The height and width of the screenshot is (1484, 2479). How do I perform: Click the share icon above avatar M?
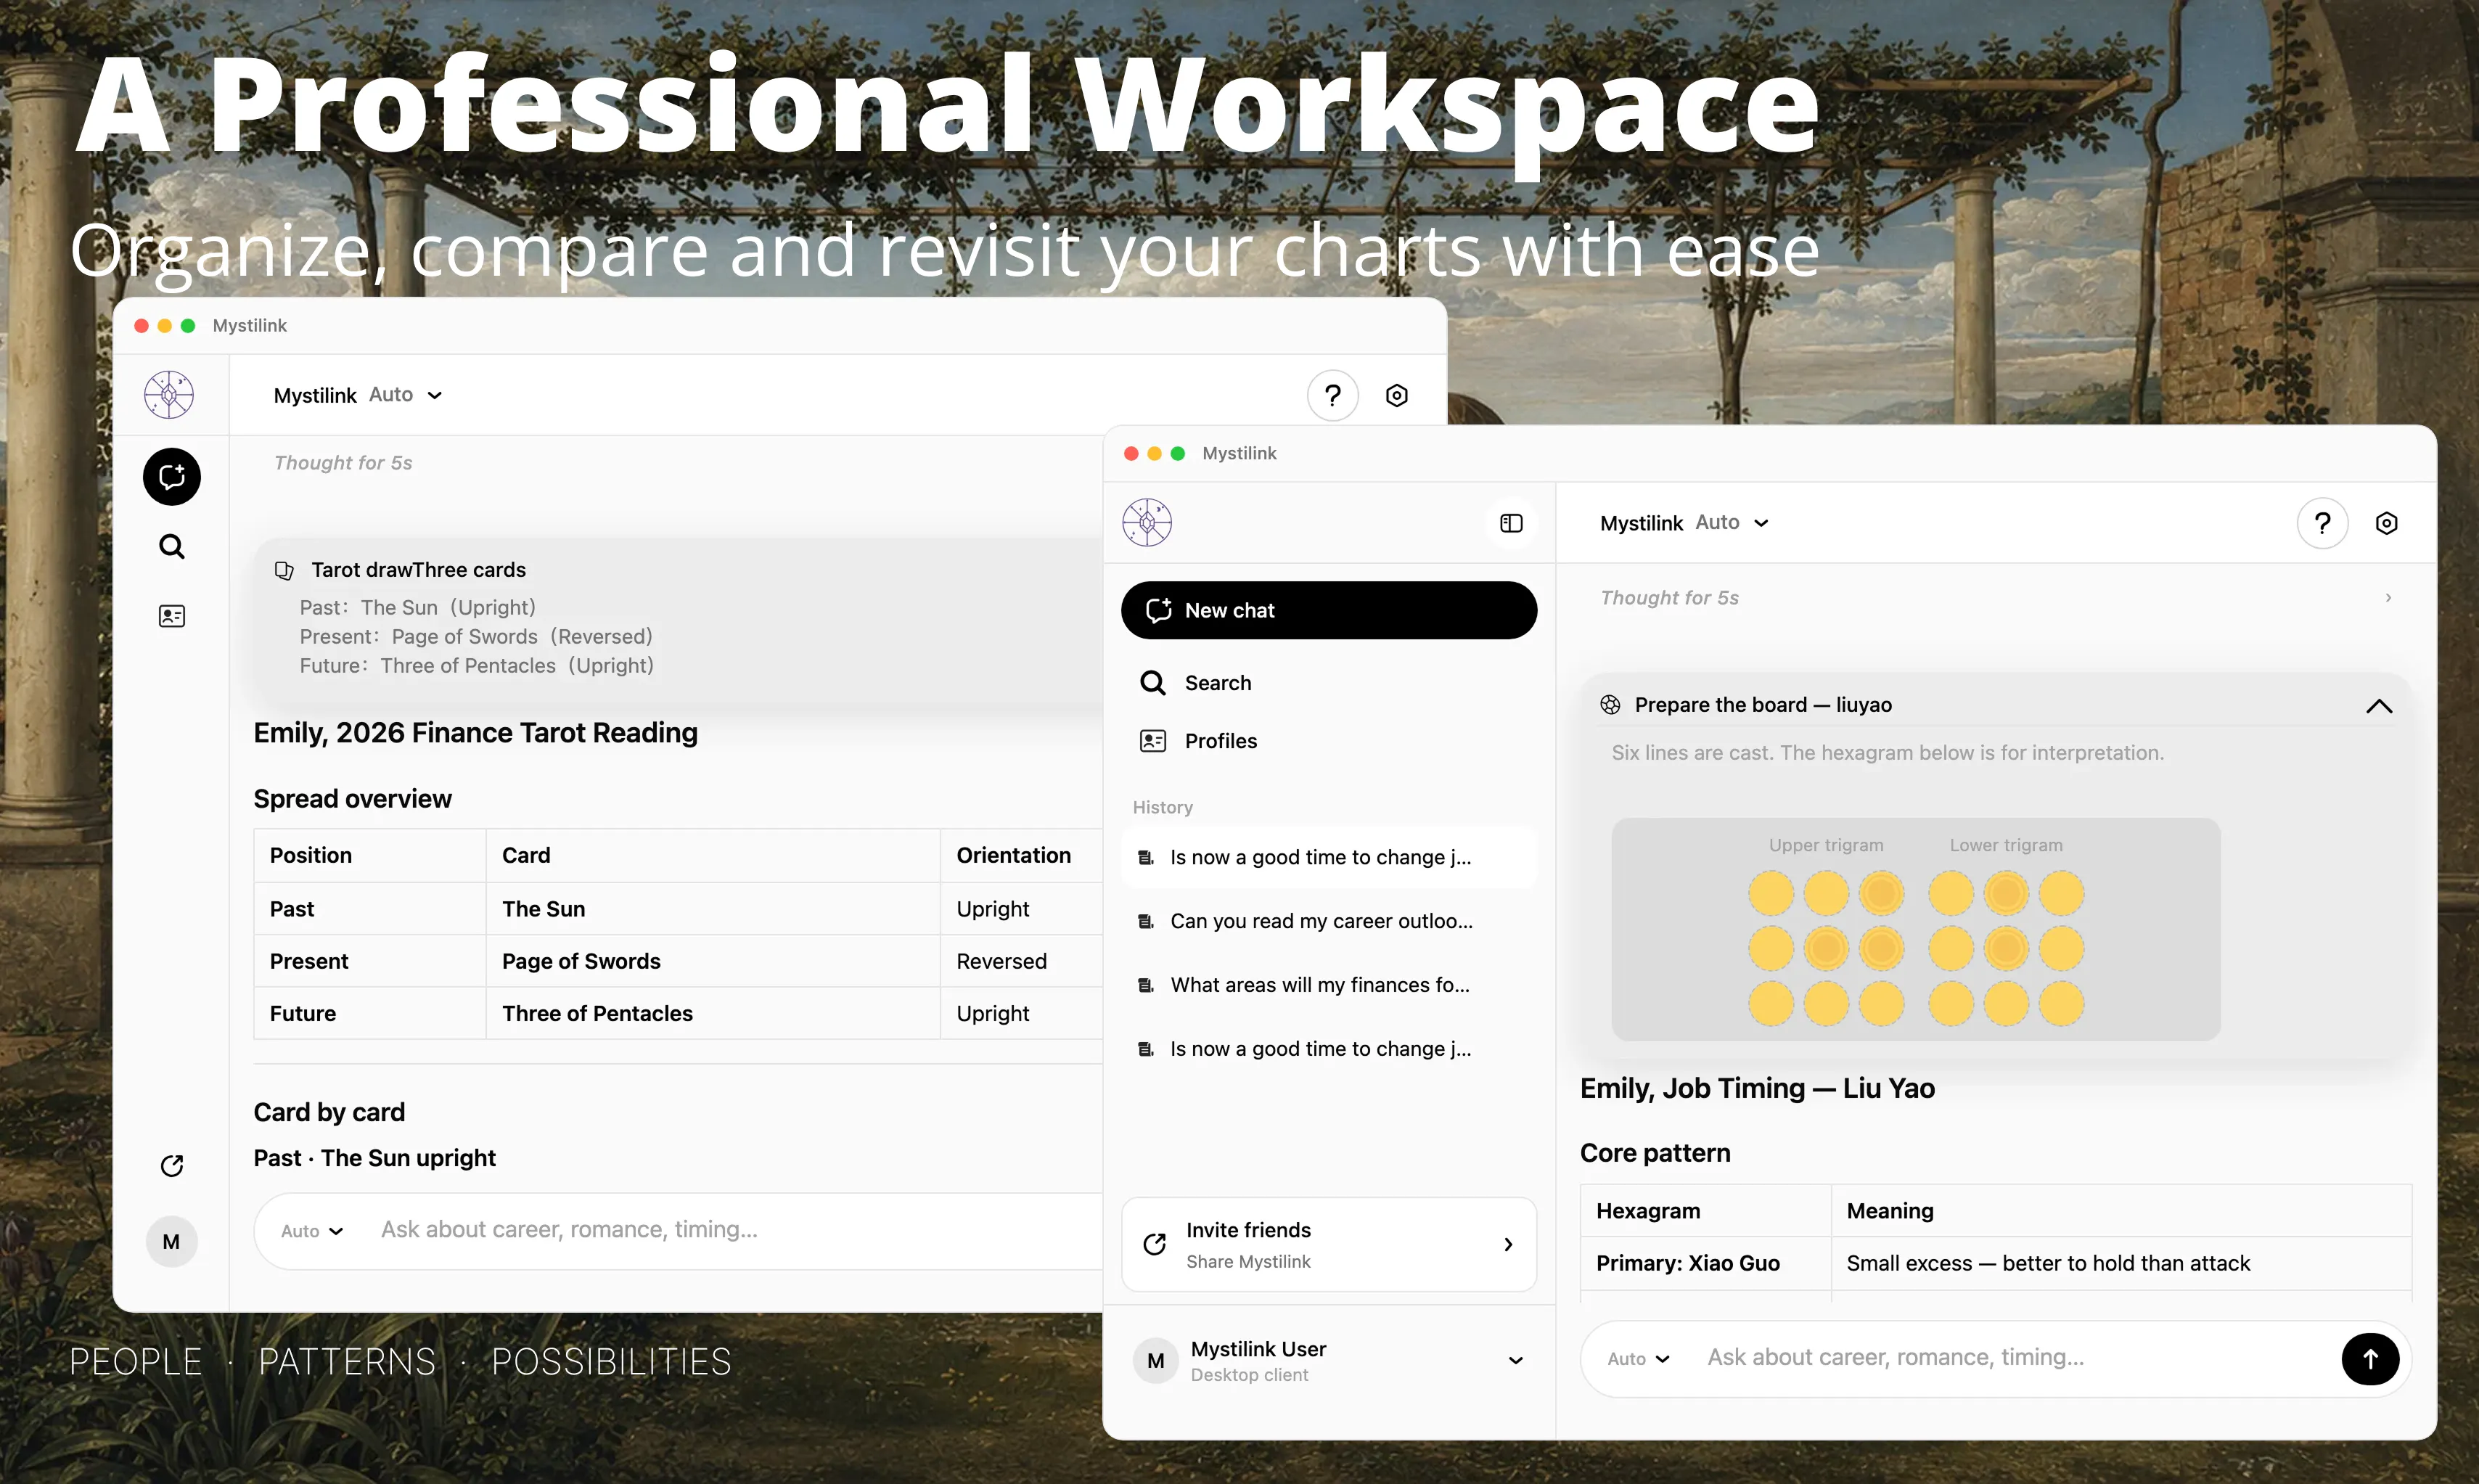tap(172, 1166)
